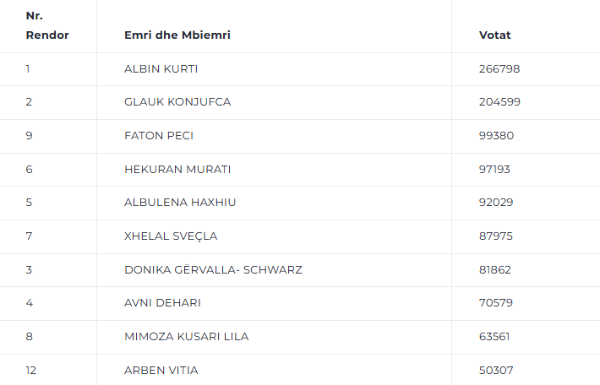This screenshot has width=600, height=385.
Task: Click the FATON PECI row name
Action: point(158,135)
